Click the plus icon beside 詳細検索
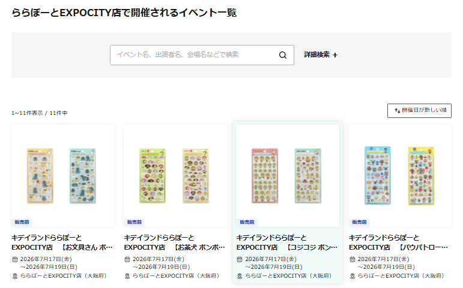Screen dimensions: 463x288 [x=335, y=55]
